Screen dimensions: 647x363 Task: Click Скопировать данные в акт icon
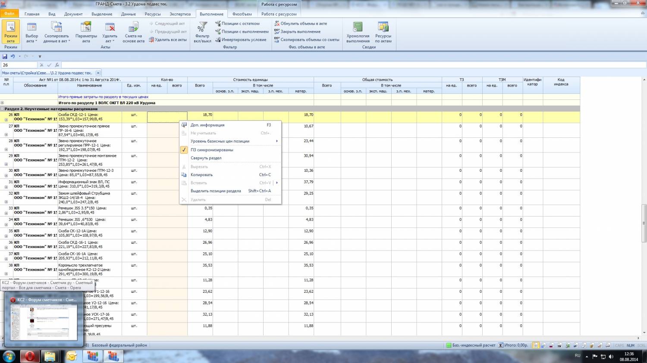(x=56, y=32)
